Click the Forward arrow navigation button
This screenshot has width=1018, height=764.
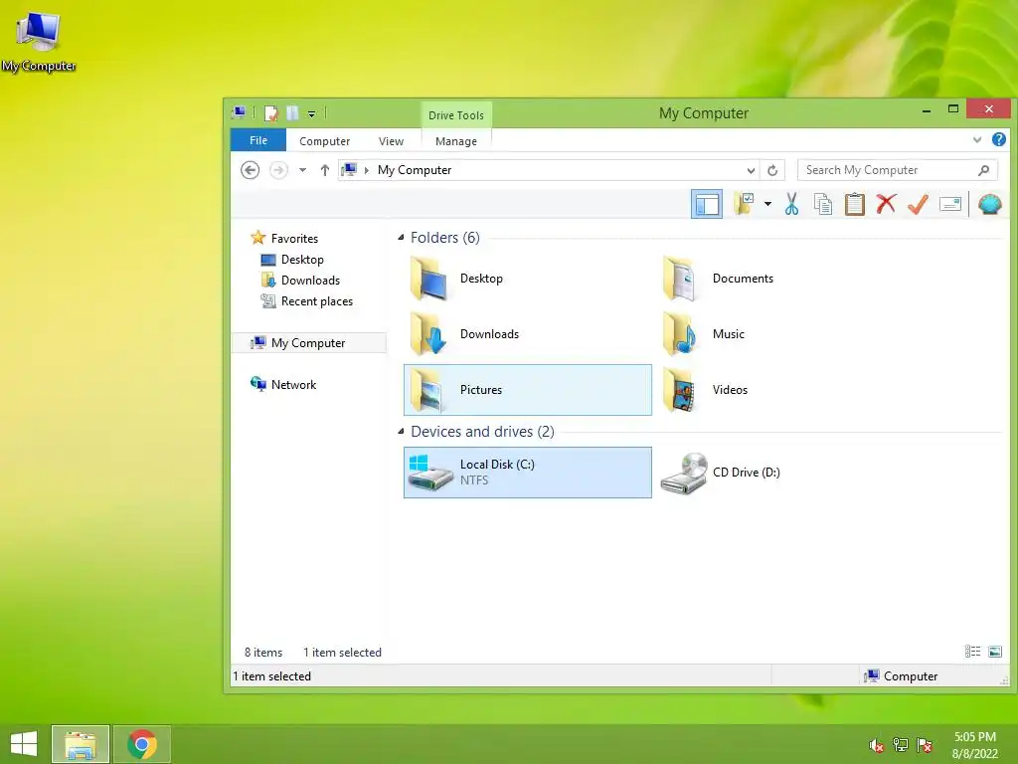point(278,170)
